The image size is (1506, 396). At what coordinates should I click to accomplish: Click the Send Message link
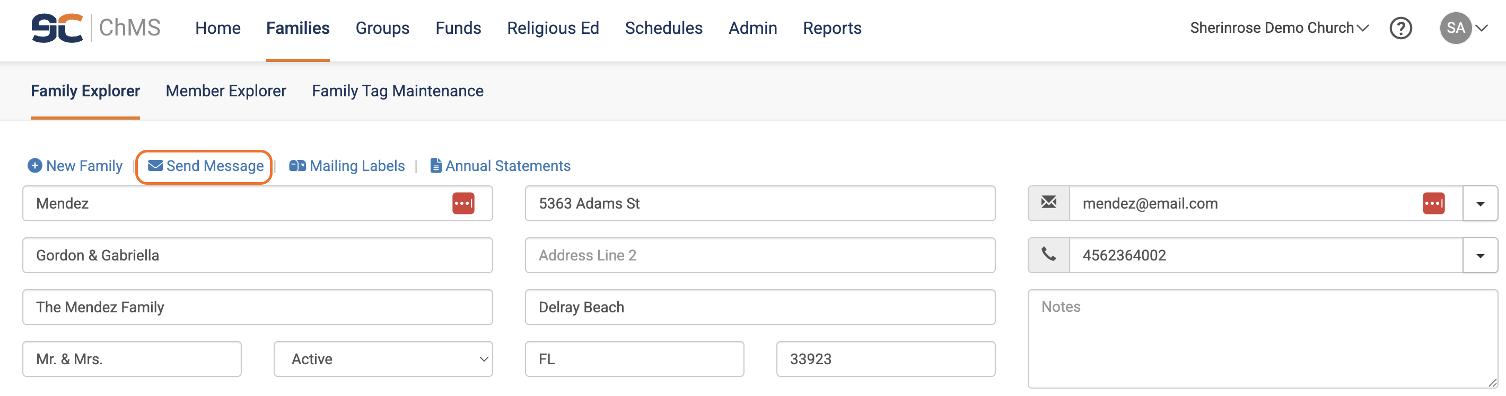[x=206, y=166]
